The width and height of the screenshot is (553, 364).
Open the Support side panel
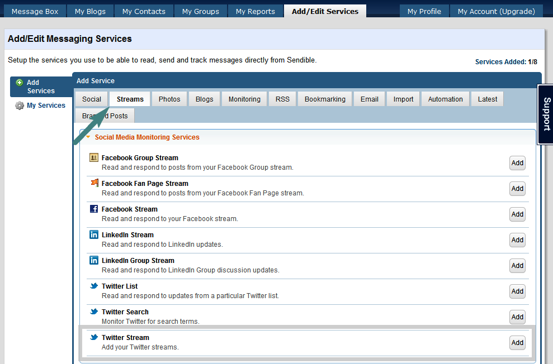pyautogui.click(x=546, y=114)
